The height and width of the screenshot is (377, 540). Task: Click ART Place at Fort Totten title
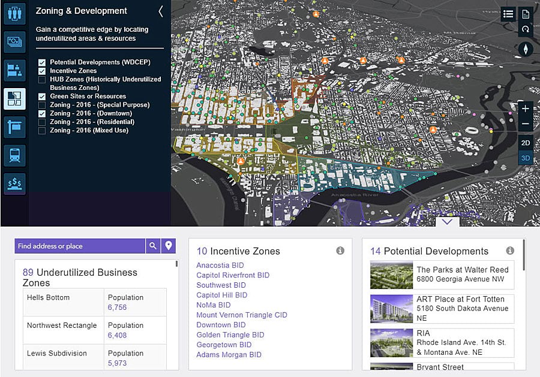click(460, 299)
